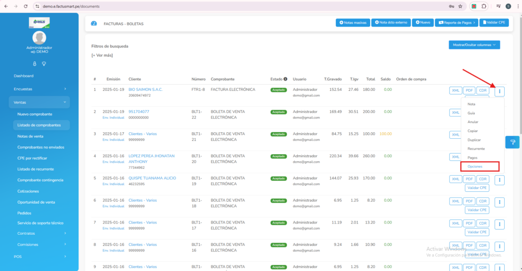Download CDR for row FTR1-8
522x271 pixels.
pos(483,90)
